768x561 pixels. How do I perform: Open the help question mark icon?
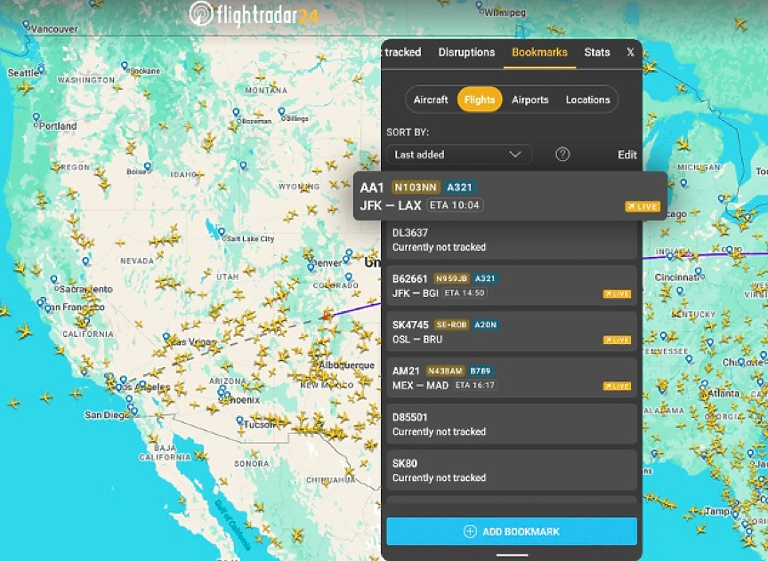[x=562, y=154]
